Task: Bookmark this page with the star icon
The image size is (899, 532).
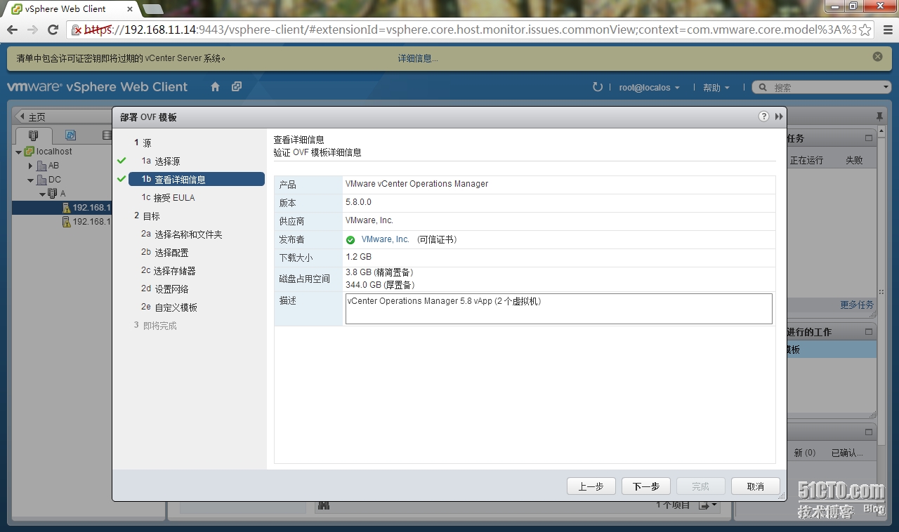Action: [x=865, y=29]
